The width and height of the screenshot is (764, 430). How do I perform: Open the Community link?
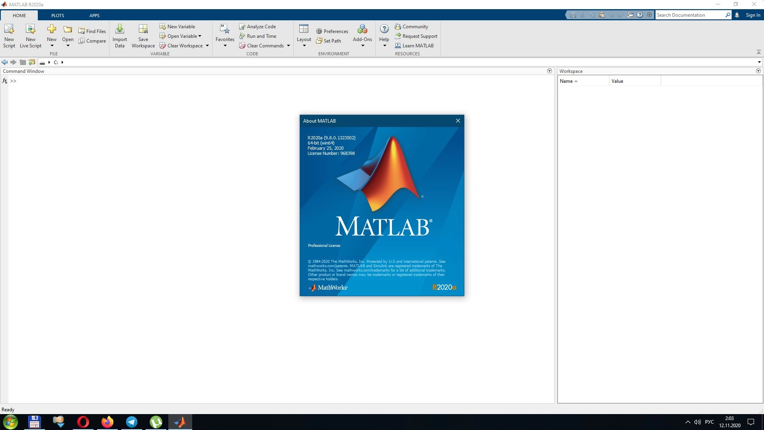[x=411, y=26]
